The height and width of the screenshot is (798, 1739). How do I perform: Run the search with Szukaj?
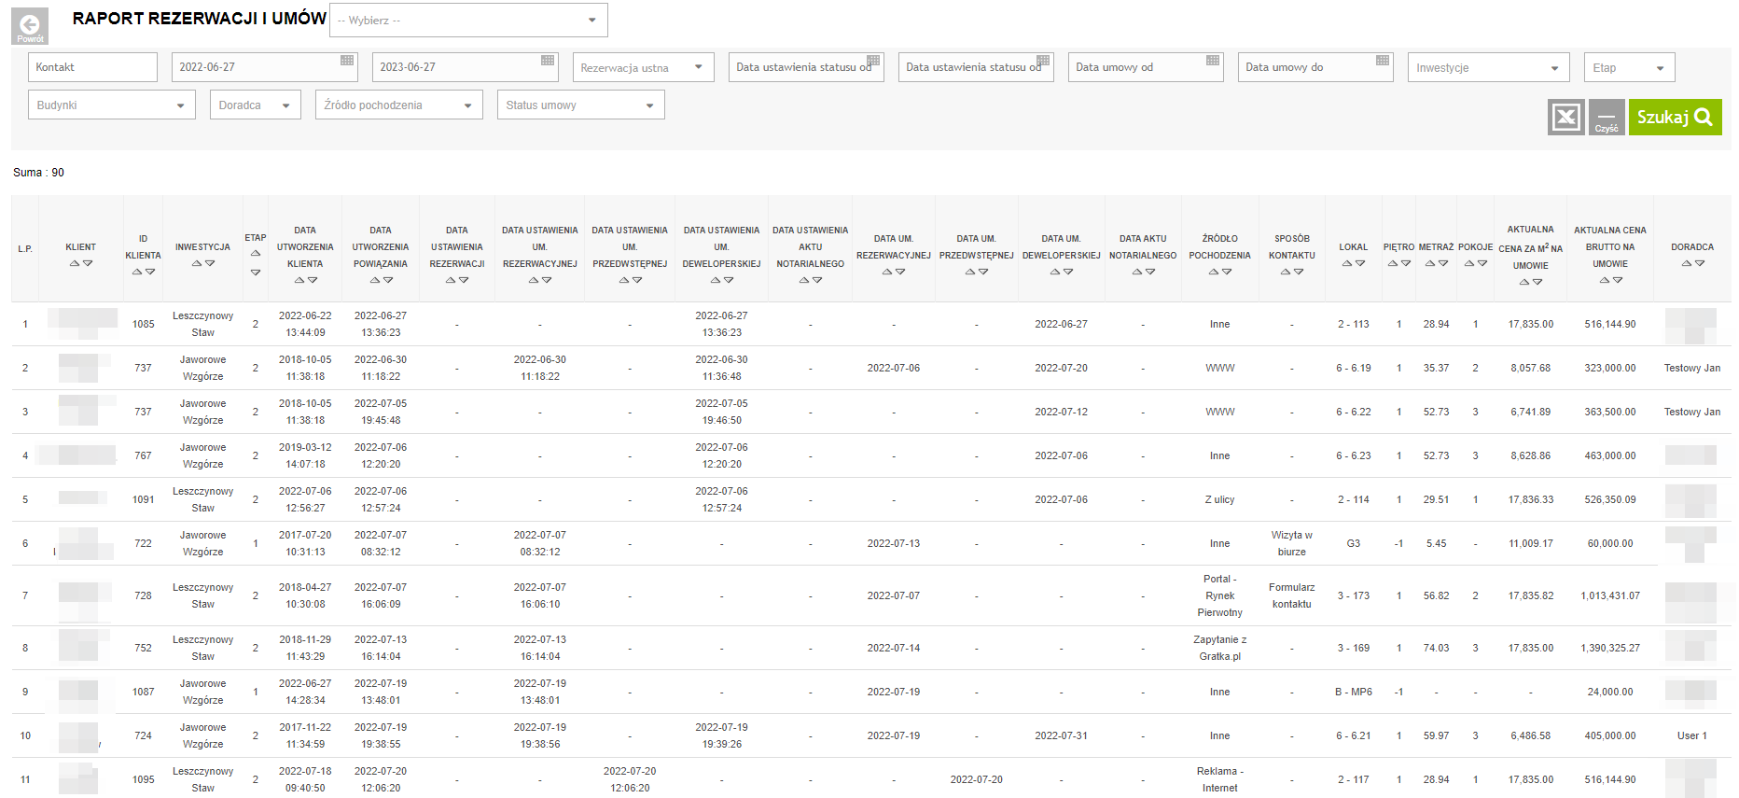point(1675,118)
